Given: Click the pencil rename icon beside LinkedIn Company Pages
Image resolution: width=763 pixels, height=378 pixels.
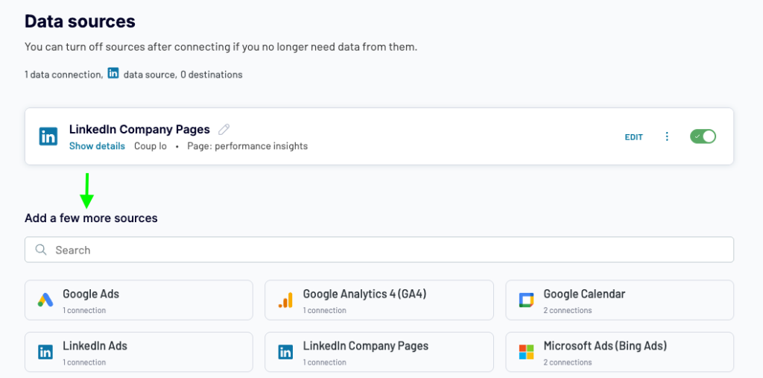Looking at the screenshot, I should [224, 130].
